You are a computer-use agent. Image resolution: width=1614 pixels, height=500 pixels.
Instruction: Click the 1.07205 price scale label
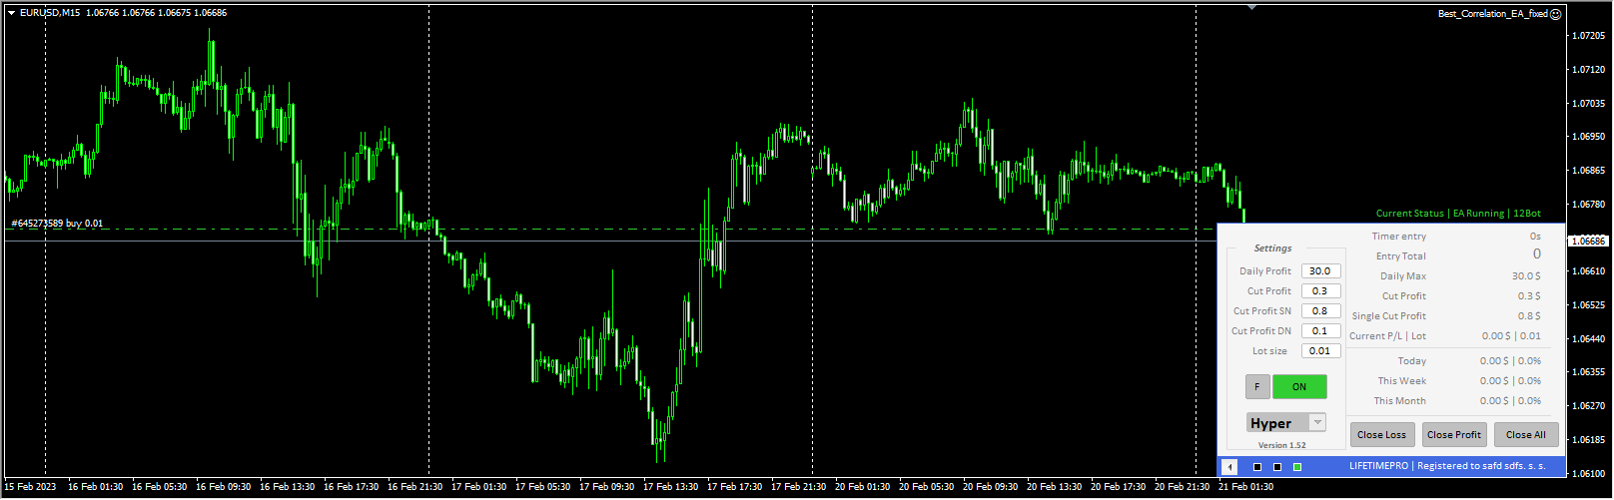pos(1588,36)
